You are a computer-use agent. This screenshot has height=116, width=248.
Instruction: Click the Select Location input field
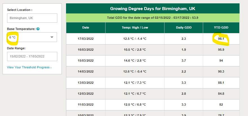(x=32, y=18)
